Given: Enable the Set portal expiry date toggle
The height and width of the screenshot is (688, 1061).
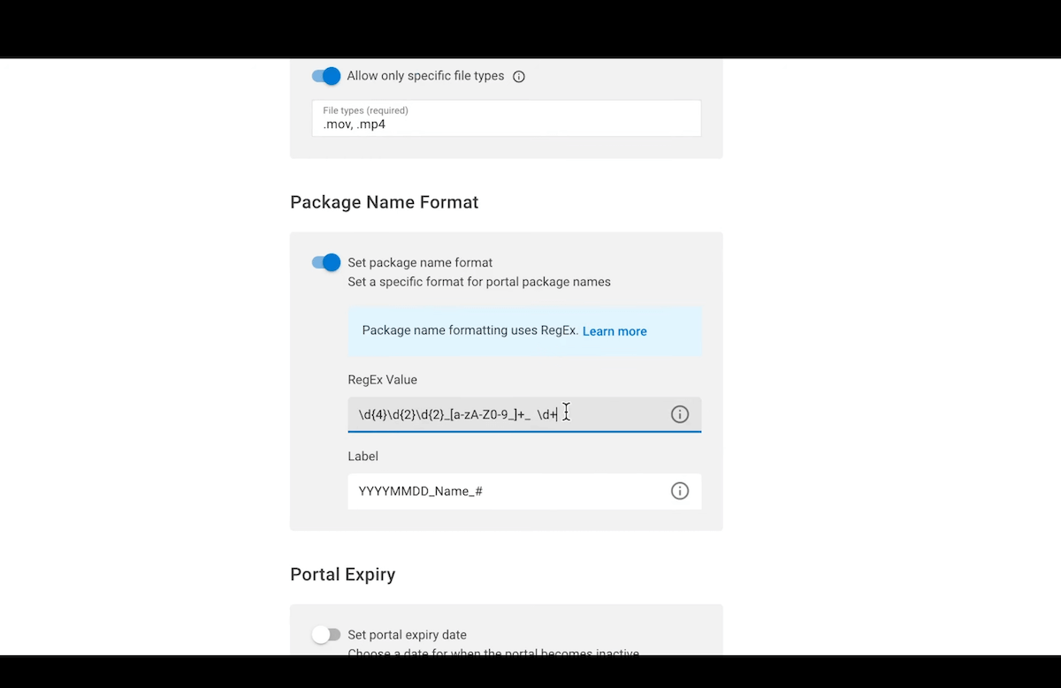Looking at the screenshot, I should 326,634.
